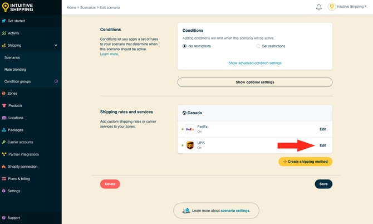Open Rate blending in the sidebar
Image resolution: width=373 pixels, height=224 pixels.
(x=15, y=70)
